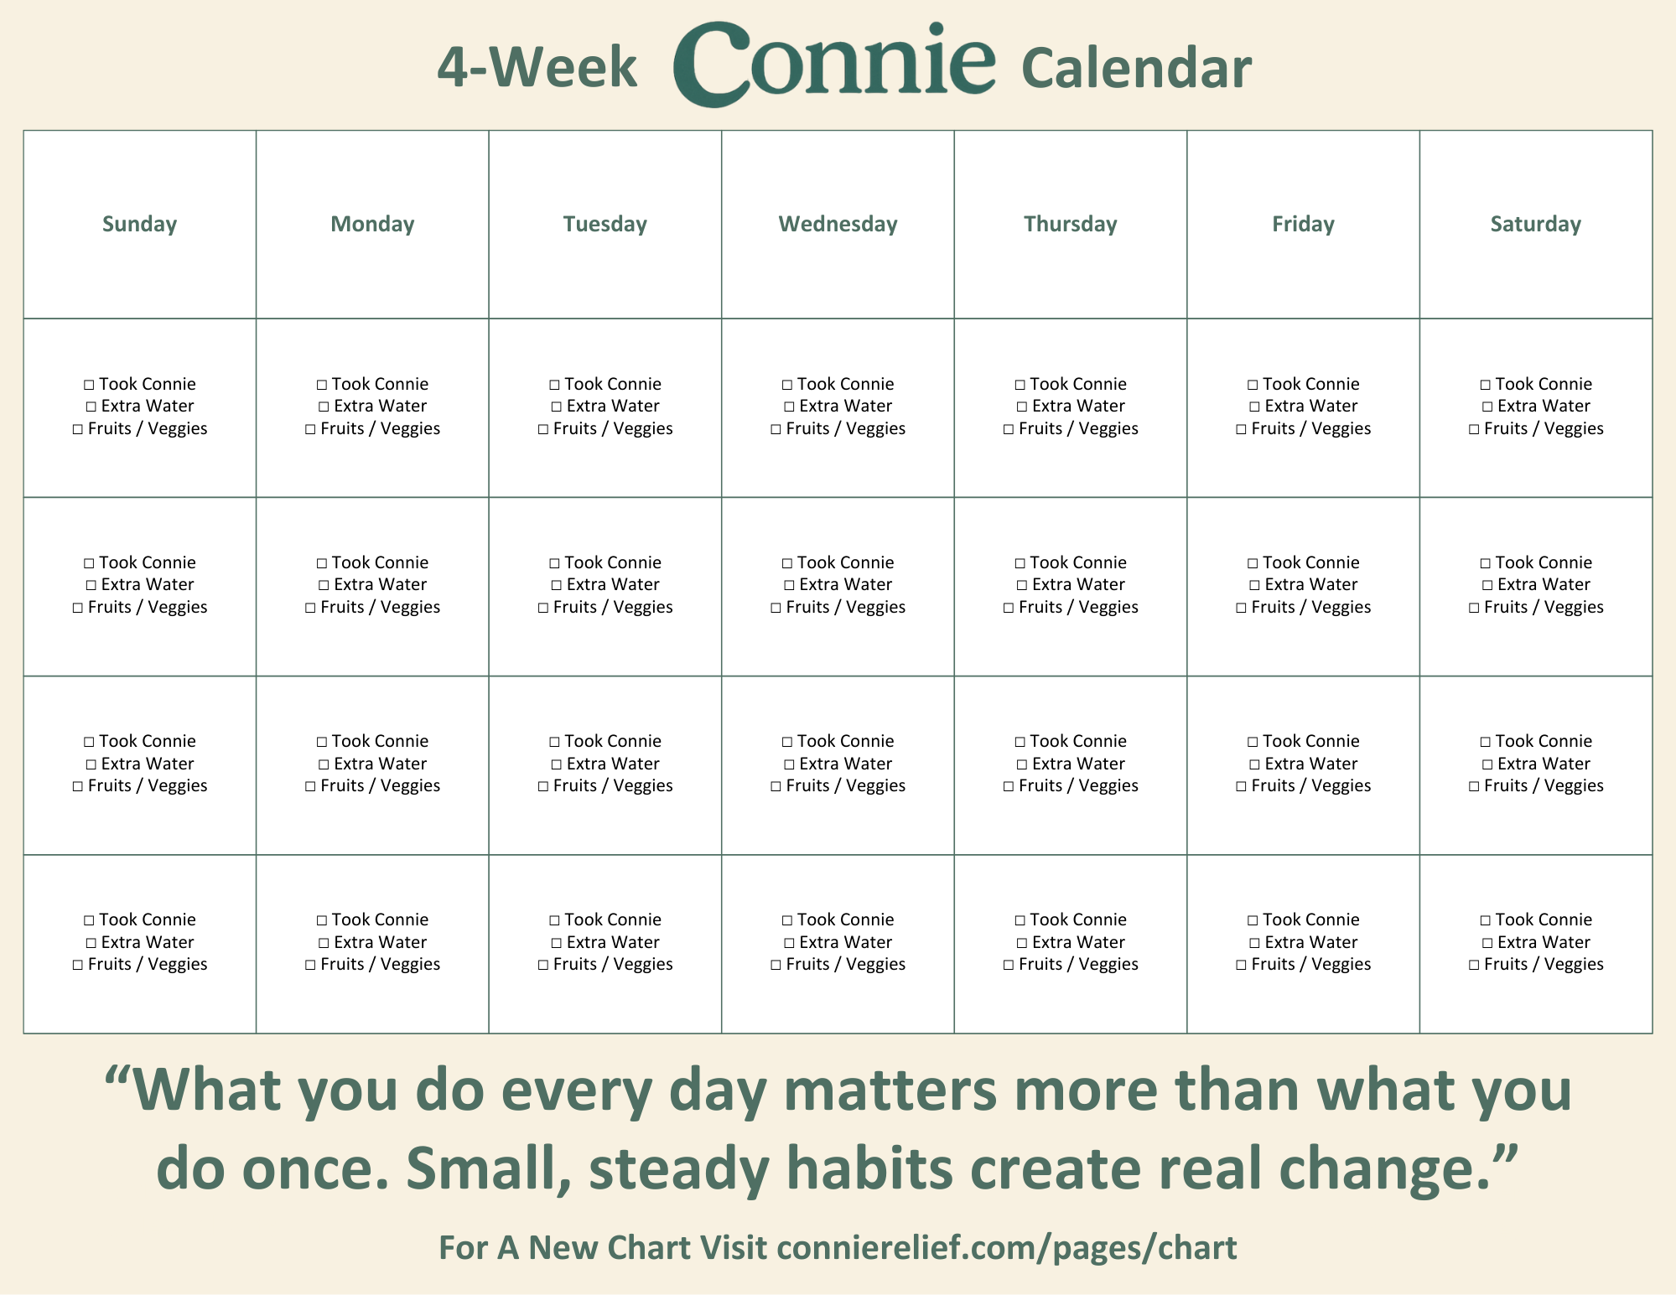Check Fruits / Veggies for week three Monday
Image resolution: width=1676 pixels, height=1295 pixels.
[x=310, y=787]
